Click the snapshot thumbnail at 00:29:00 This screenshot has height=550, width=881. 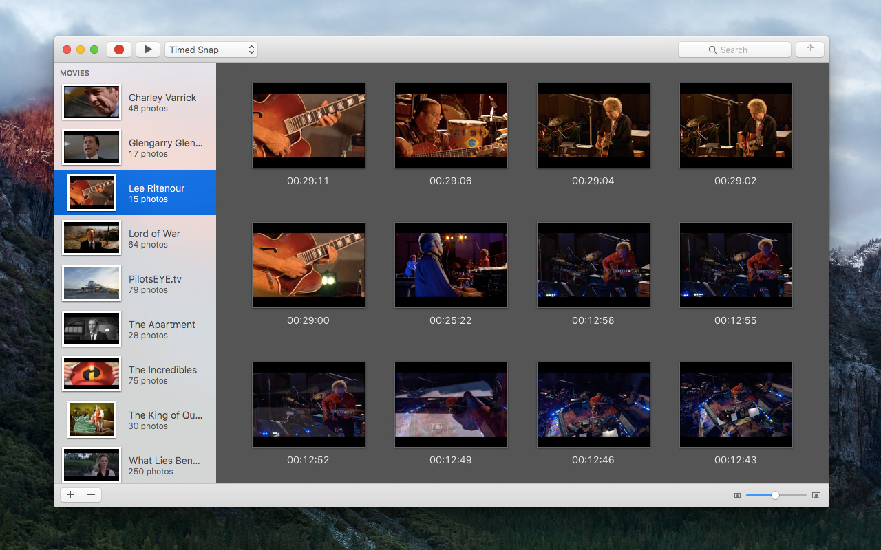pos(308,265)
